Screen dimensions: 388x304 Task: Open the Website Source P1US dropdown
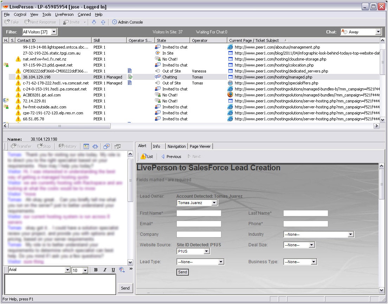(193, 251)
